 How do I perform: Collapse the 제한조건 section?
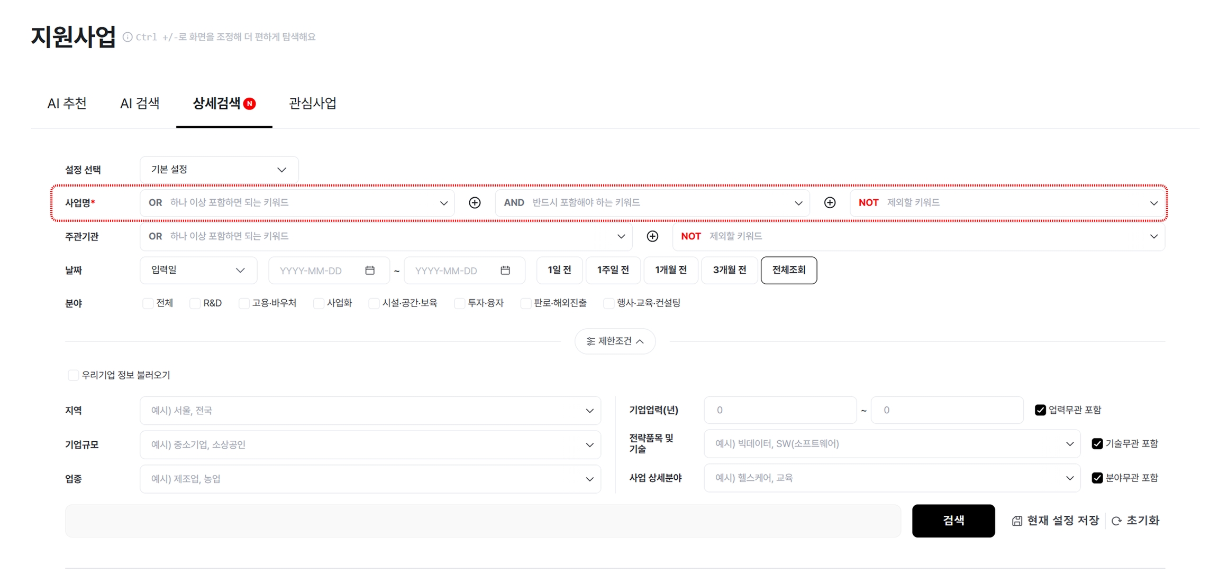pyautogui.click(x=615, y=341)
